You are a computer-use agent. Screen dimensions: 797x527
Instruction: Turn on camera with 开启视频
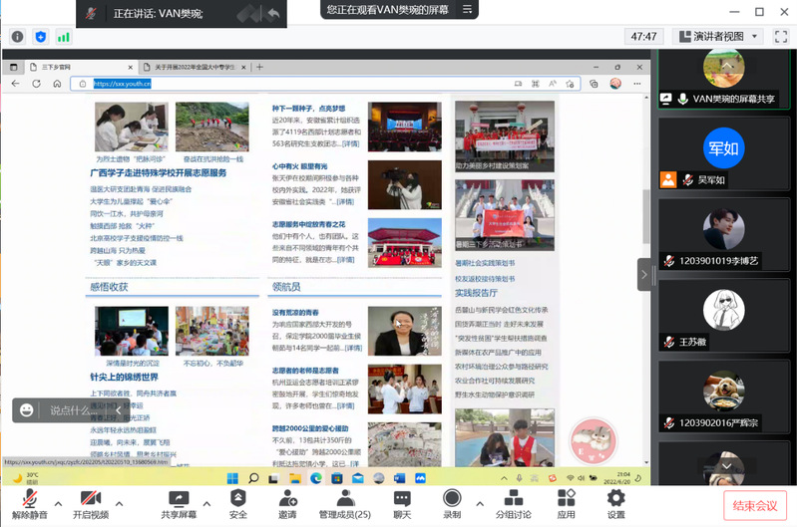(x=90, y=503)
